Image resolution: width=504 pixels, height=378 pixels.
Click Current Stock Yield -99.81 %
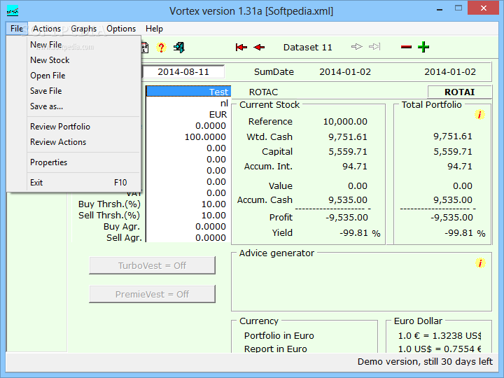[360, 233]
